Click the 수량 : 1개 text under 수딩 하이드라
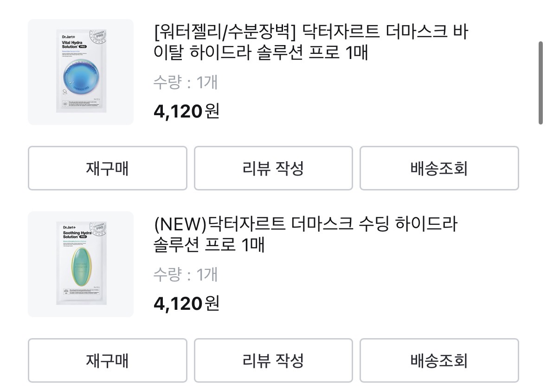The width and height of the screenshot is (547, 392). [185, 275]
